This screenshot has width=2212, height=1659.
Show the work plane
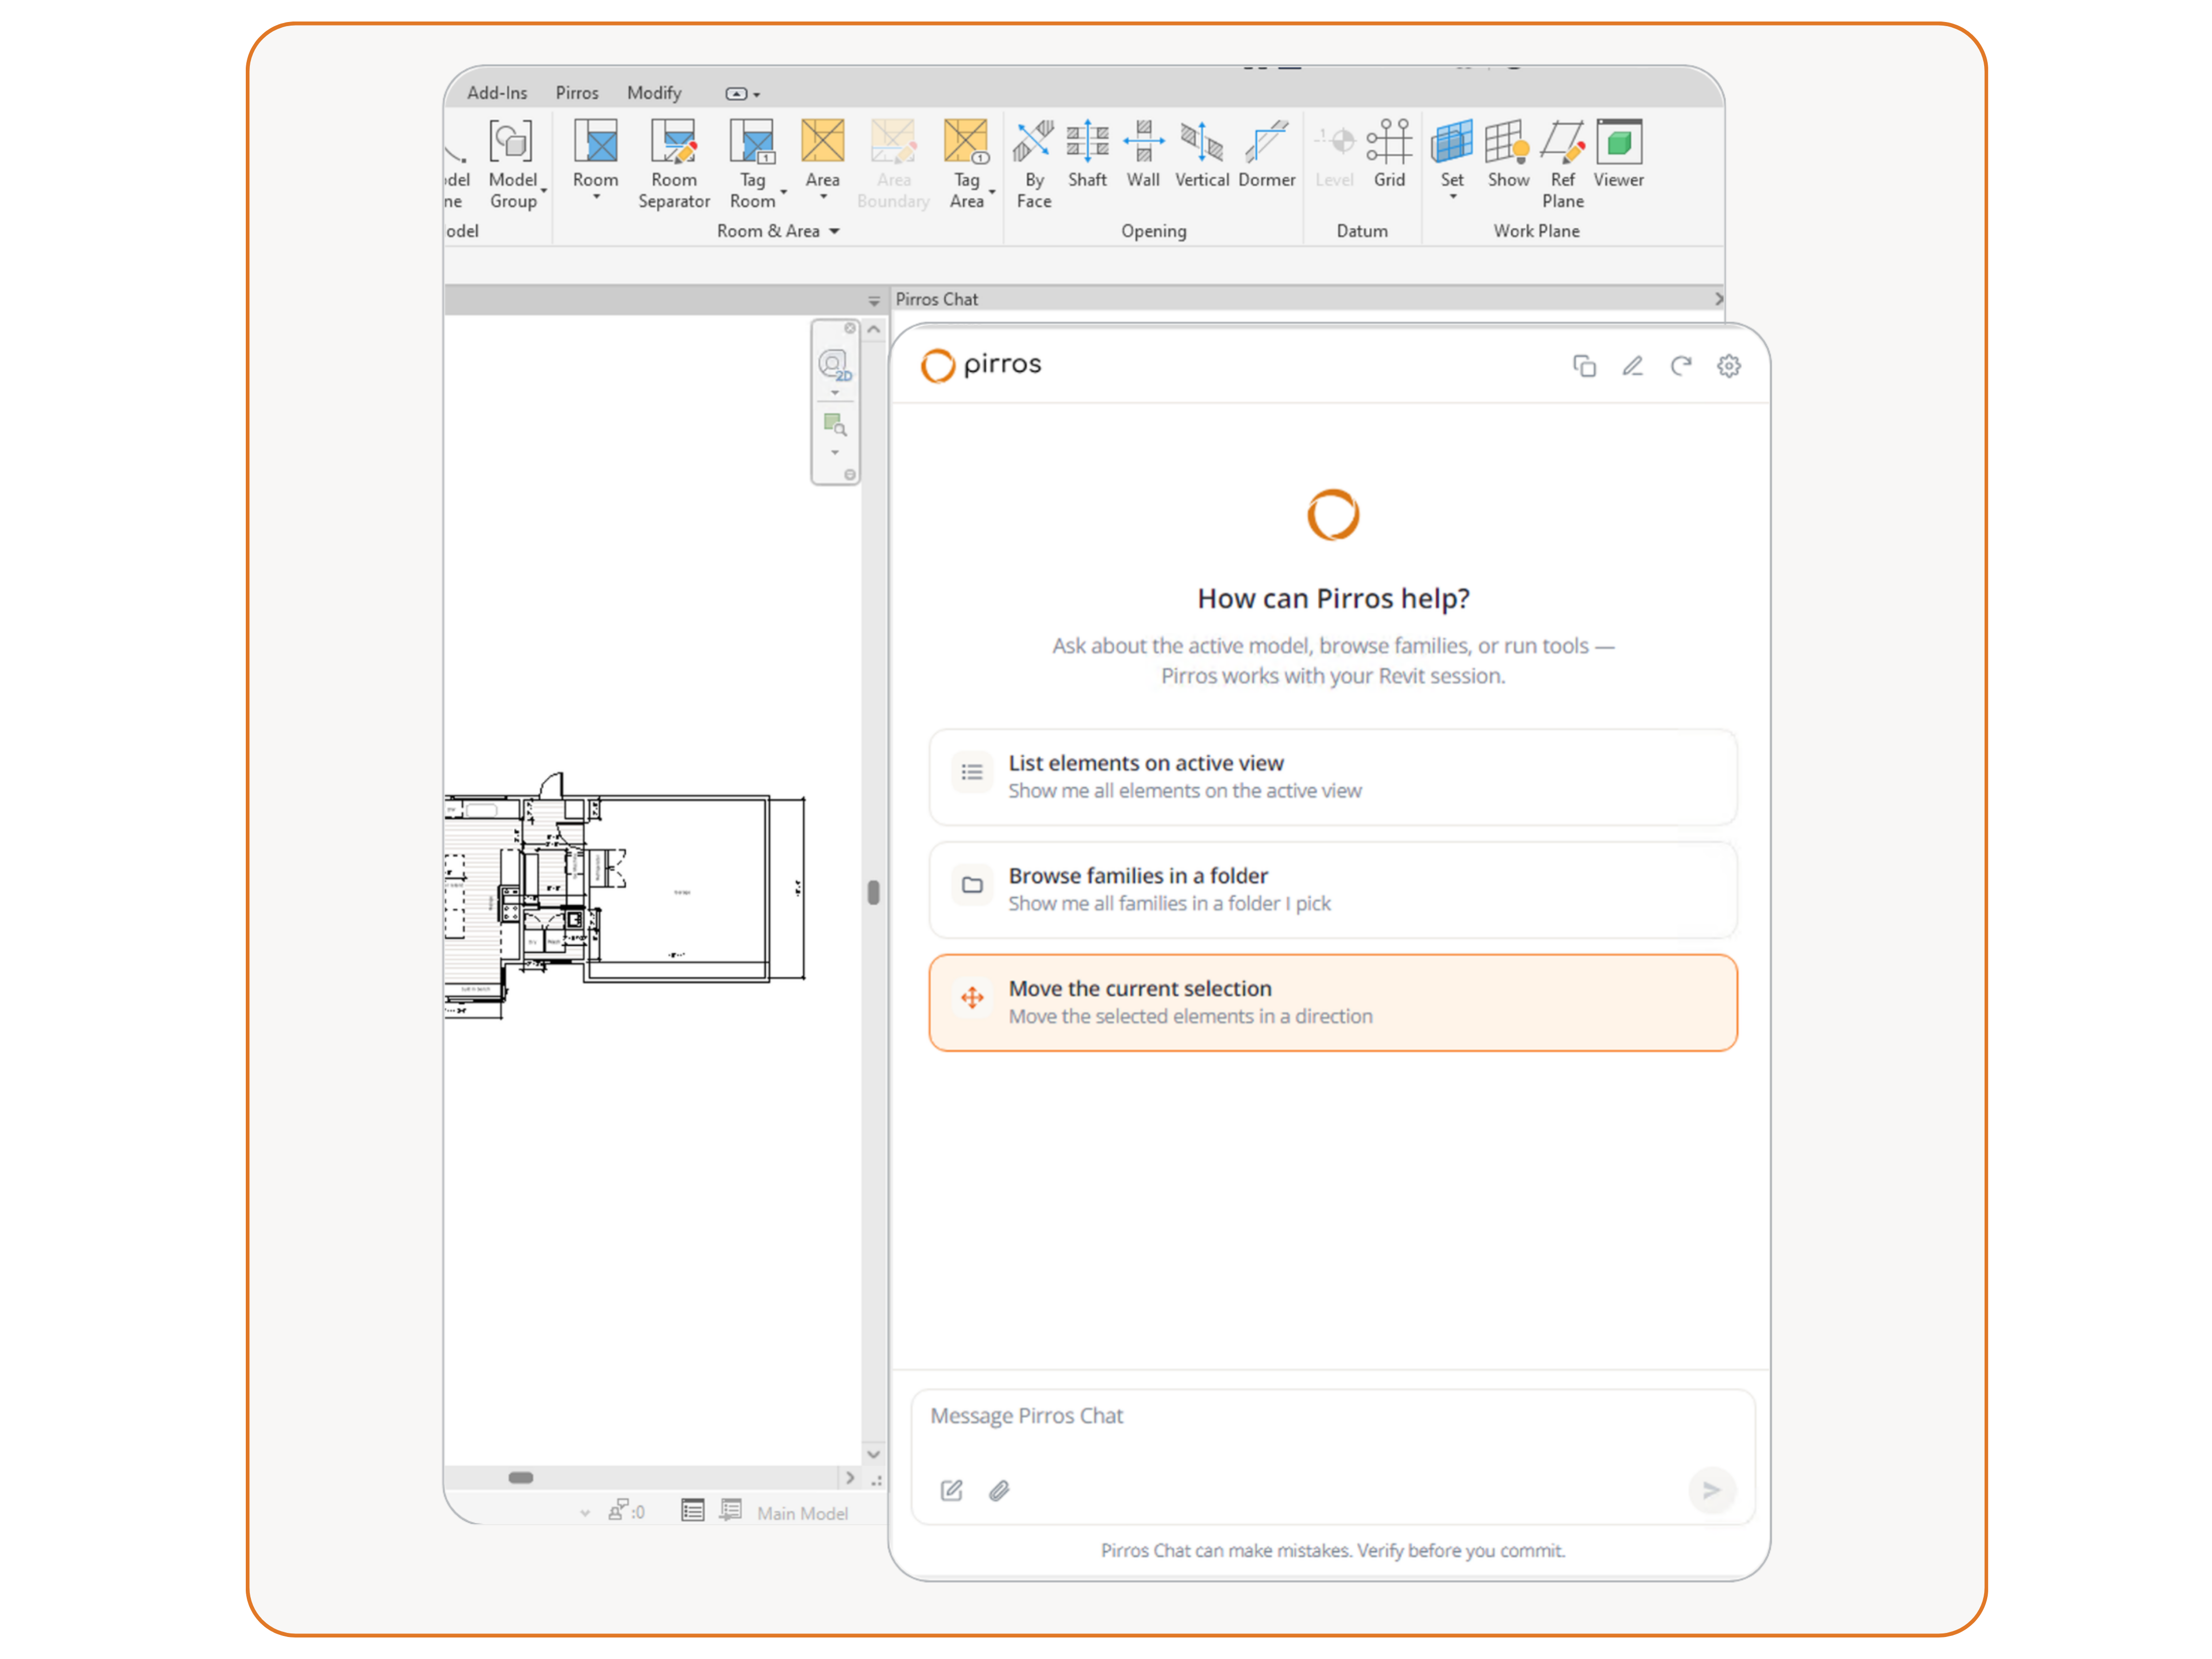[1508, 153]
